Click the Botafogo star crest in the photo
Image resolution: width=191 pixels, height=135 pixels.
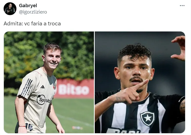click(x=148, y=119)
